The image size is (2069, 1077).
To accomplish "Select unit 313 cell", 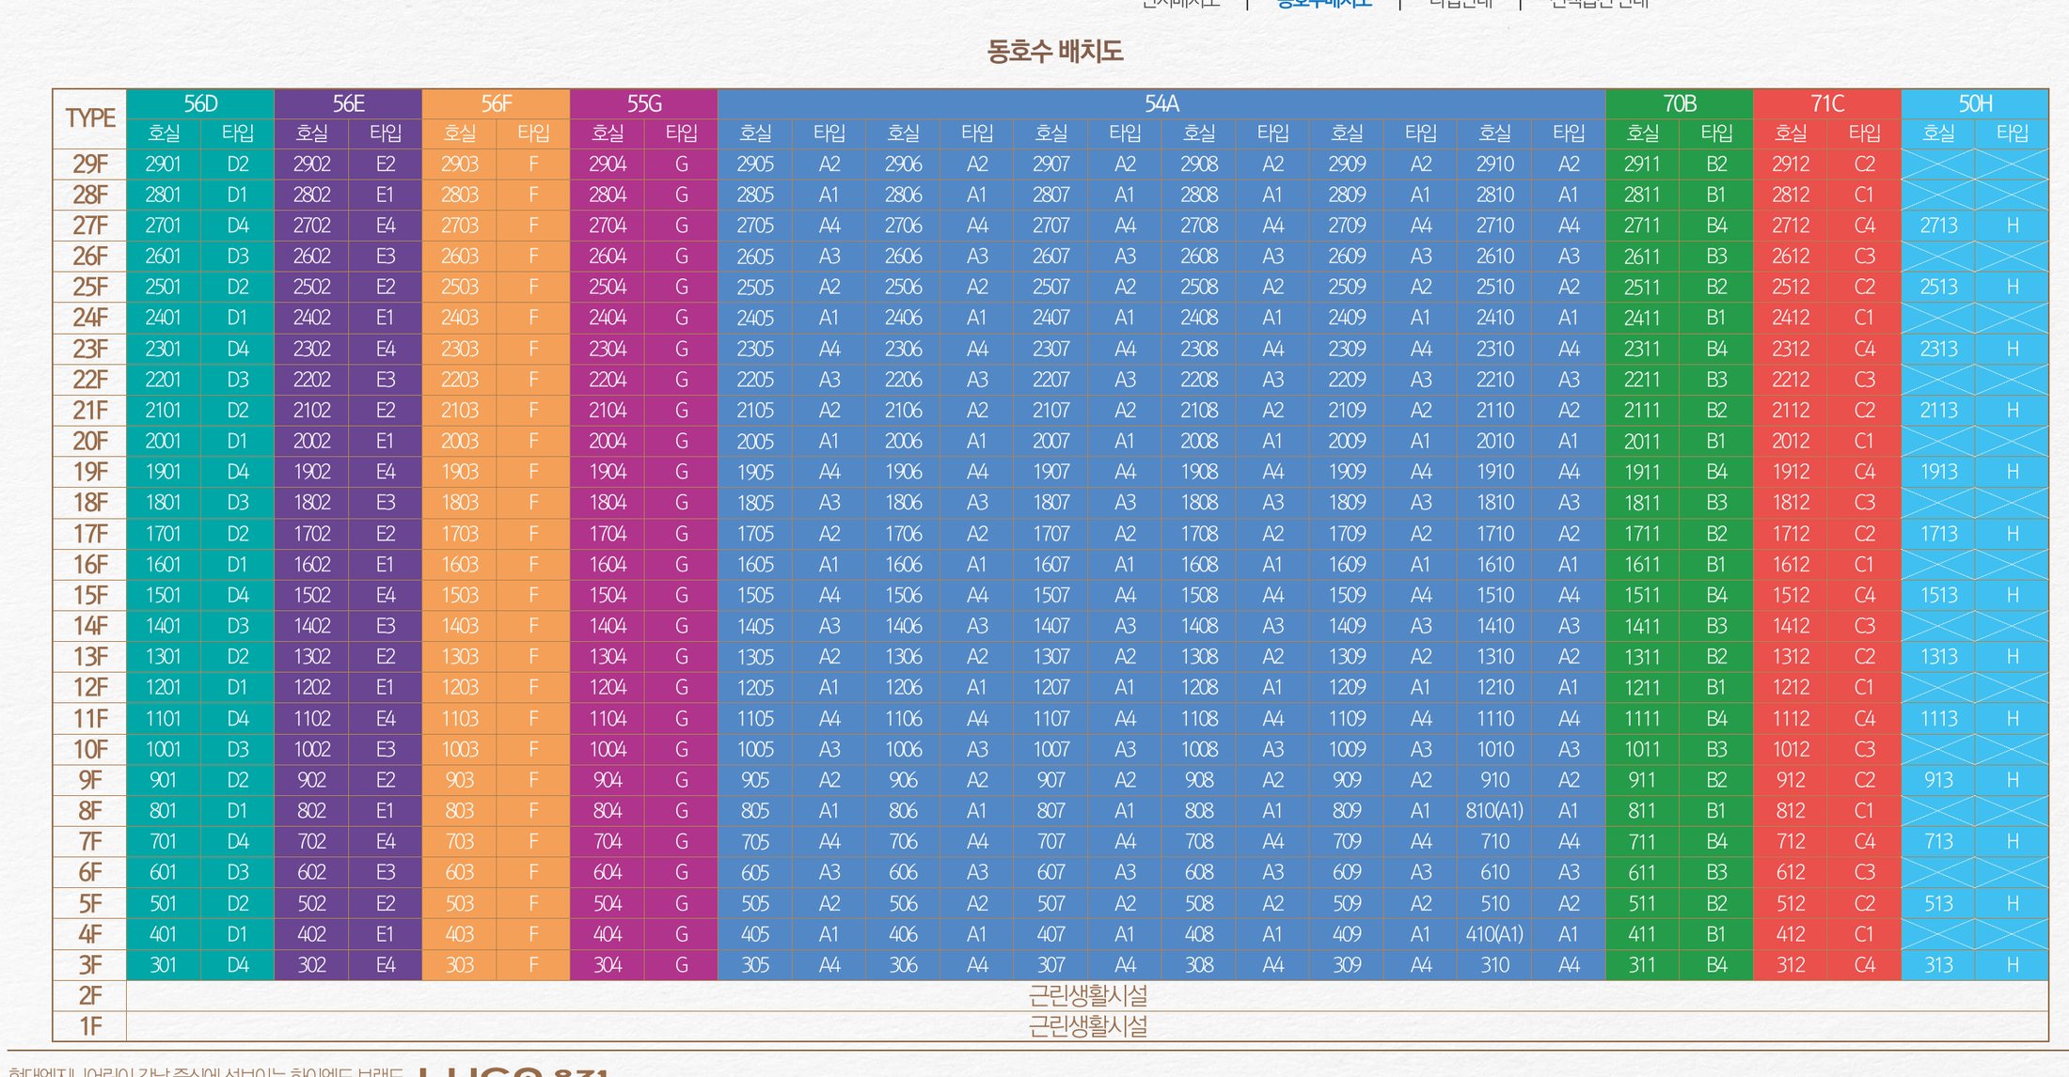I will click(x=1938, y=965).
